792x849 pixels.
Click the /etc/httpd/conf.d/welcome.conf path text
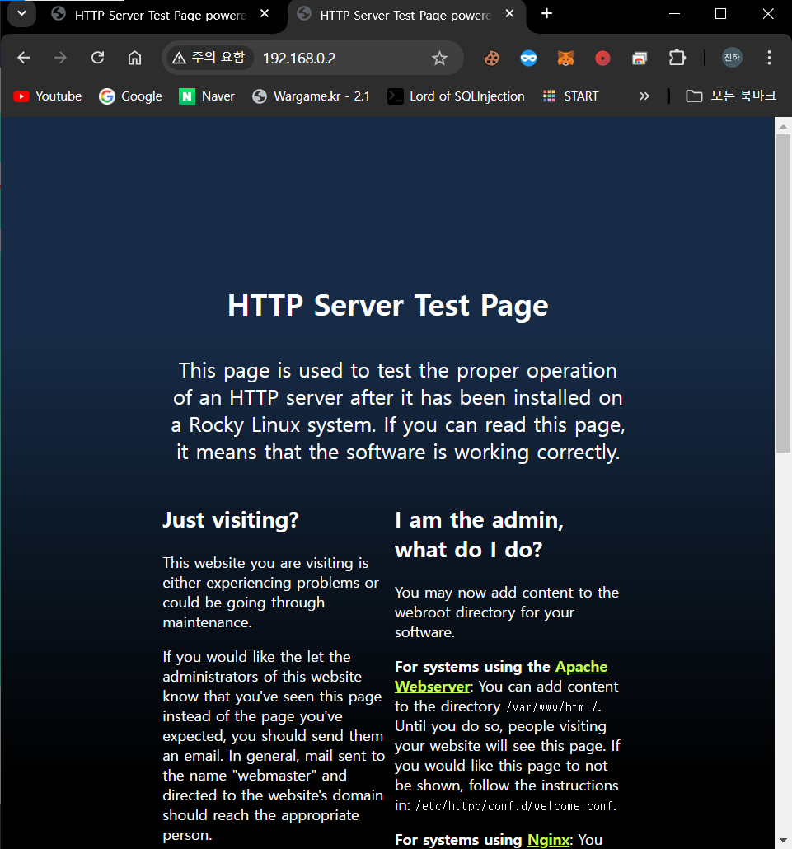(x=515, y=806)
